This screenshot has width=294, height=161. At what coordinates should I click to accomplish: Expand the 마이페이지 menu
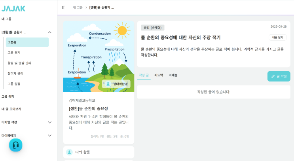tap(50, 136)
